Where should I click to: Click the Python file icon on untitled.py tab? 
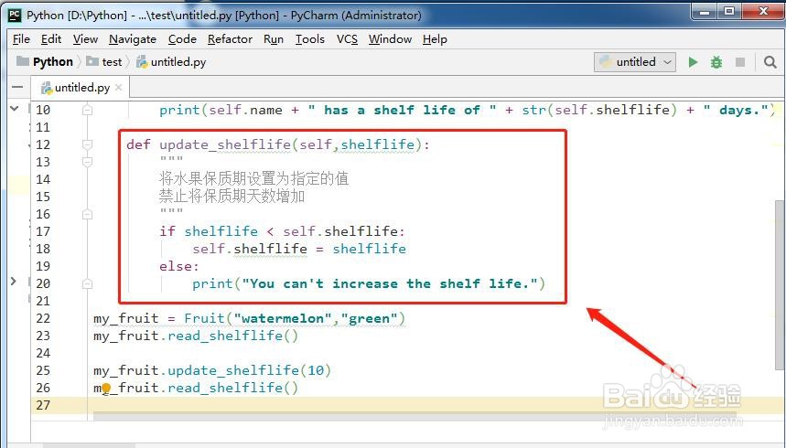(x=47, y=88)
